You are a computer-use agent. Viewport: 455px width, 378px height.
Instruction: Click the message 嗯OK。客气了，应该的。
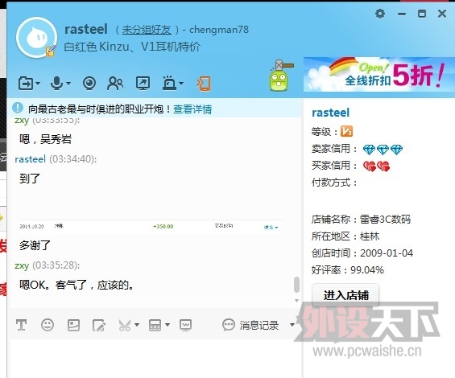(77, 285)
